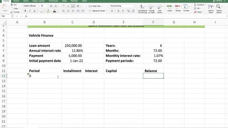Select column B header

tap(45, 22)
